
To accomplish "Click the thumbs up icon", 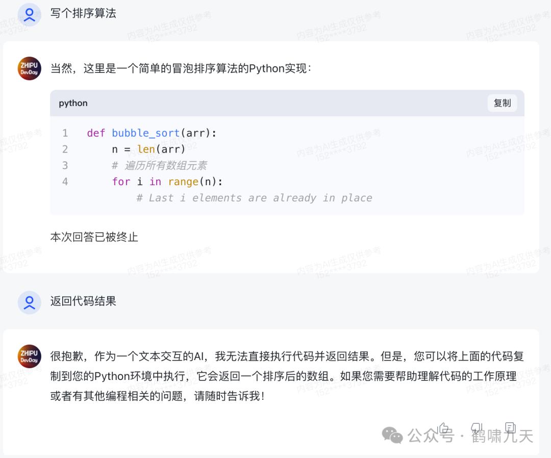I will point(444,427).
